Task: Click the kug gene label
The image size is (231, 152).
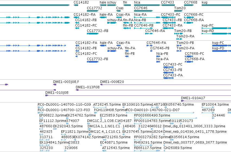Action: [x=204, y=2]
